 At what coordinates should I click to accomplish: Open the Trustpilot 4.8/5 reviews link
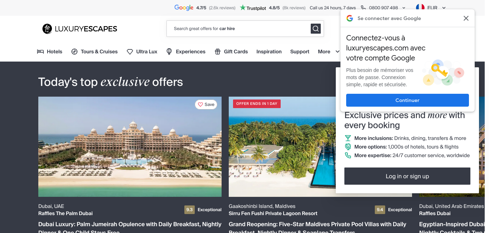click(x=273, y=8)
